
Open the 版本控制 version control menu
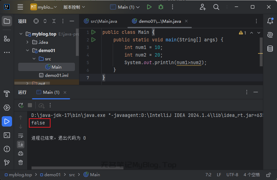pos(74,7)
